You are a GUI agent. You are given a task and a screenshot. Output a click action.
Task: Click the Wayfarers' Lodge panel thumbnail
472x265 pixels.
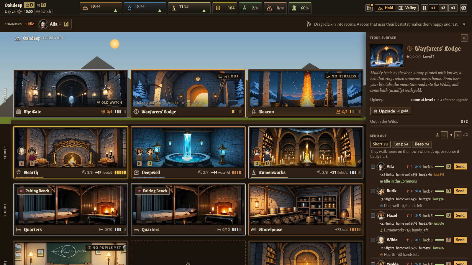[x=387, y=56]
